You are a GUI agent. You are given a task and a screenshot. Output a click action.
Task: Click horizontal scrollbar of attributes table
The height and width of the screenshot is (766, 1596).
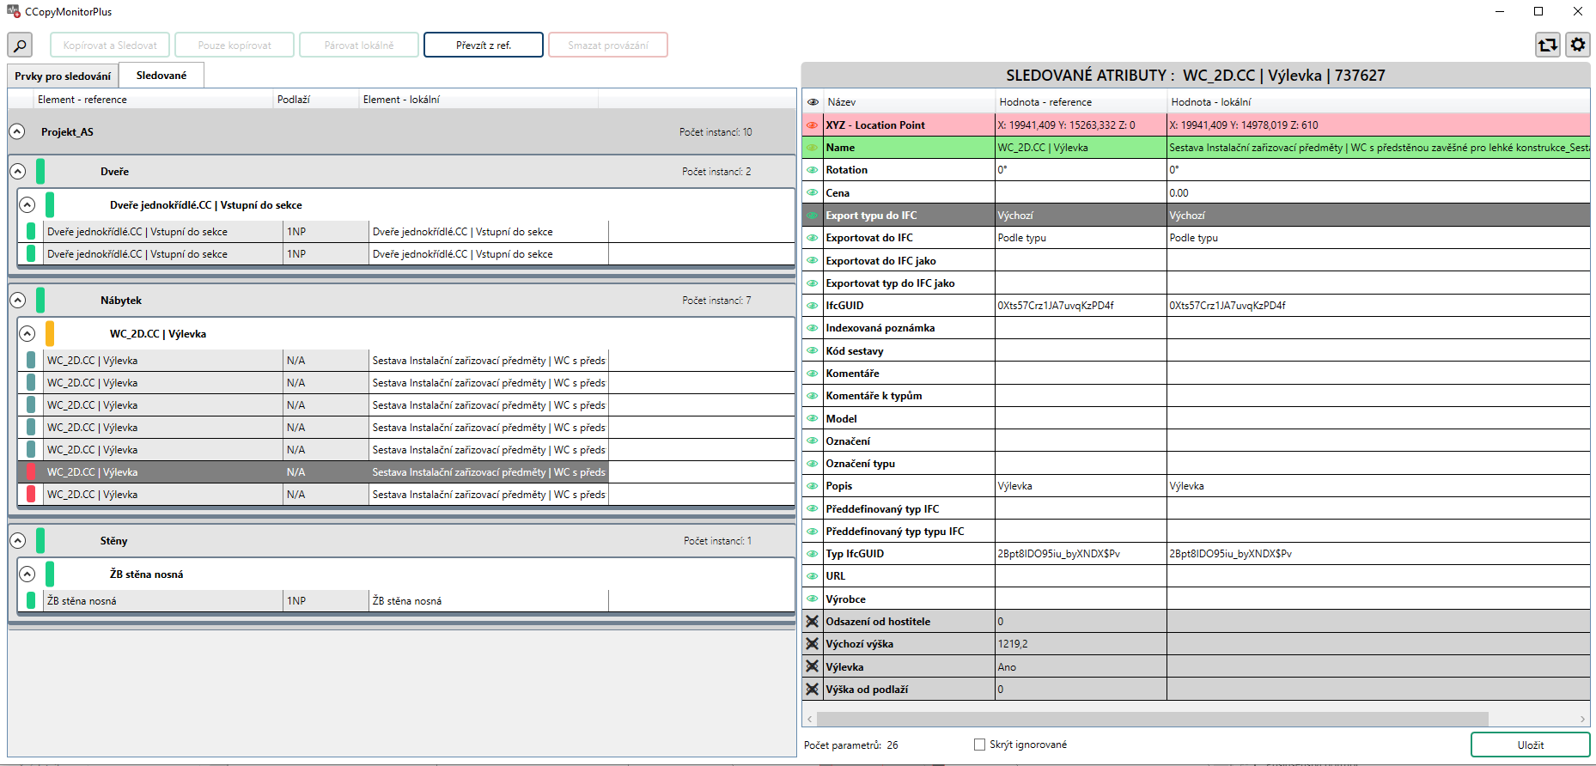pyautogui.click(x=1152, y=719)
